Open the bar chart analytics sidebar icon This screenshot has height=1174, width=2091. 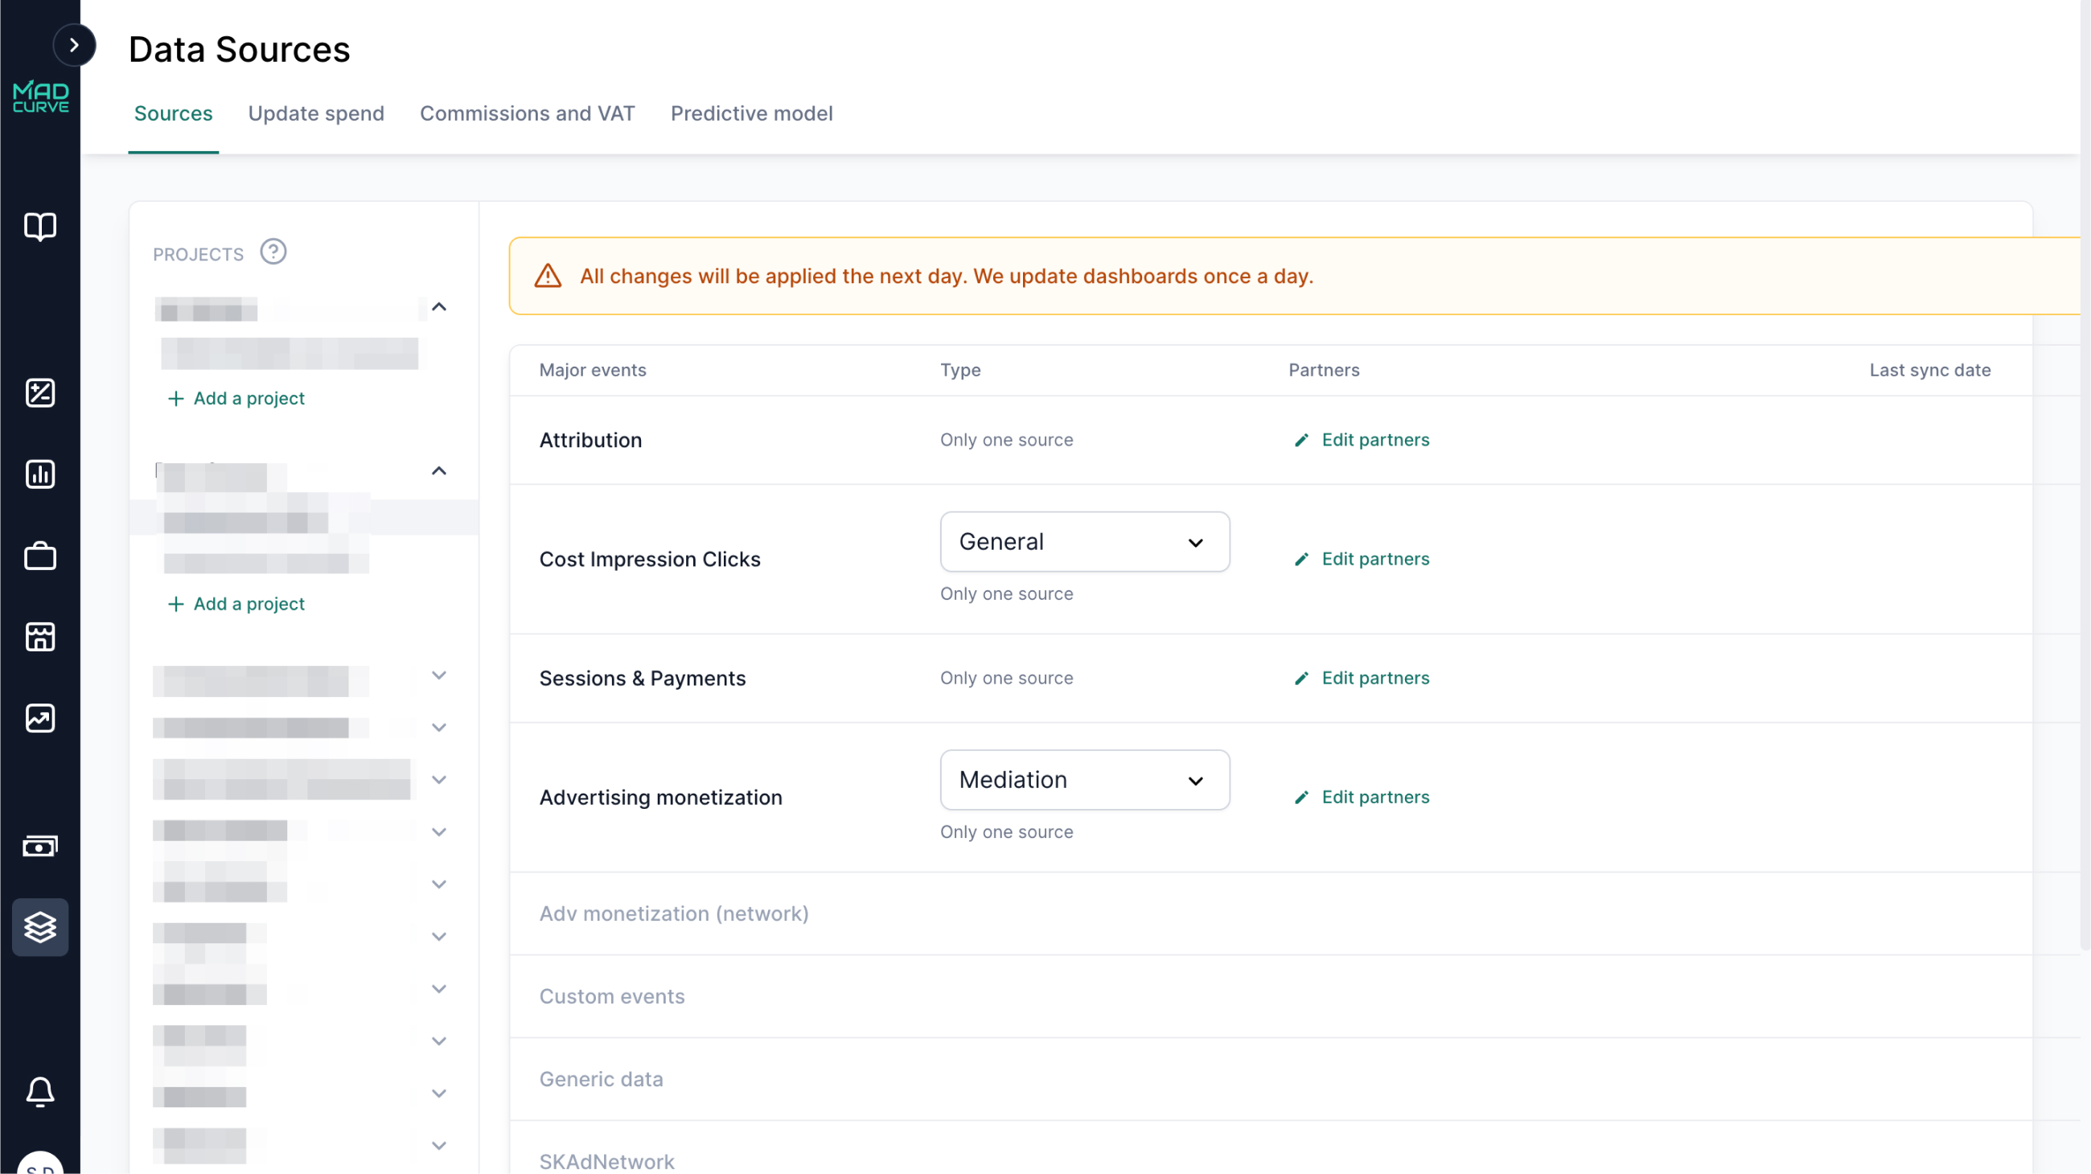[x=39, y=474]
